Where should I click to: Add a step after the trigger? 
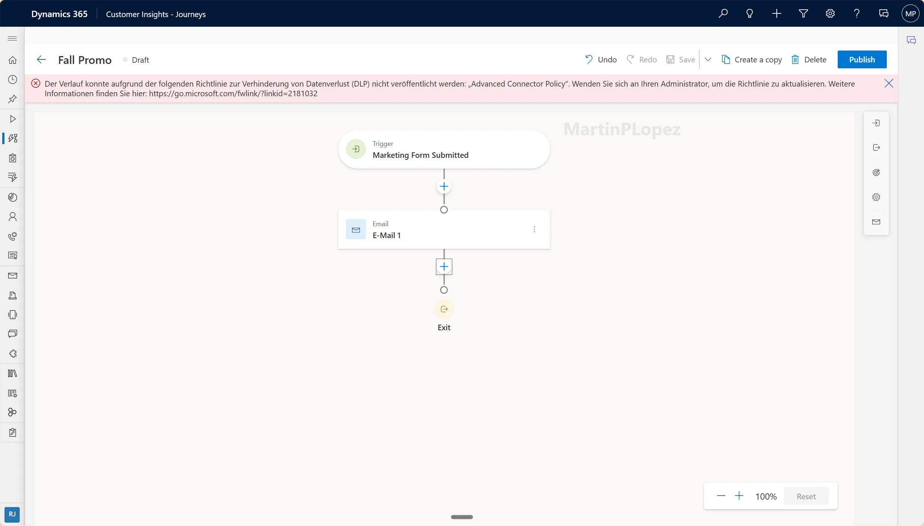pyautogui.click(x=444, y=186)
